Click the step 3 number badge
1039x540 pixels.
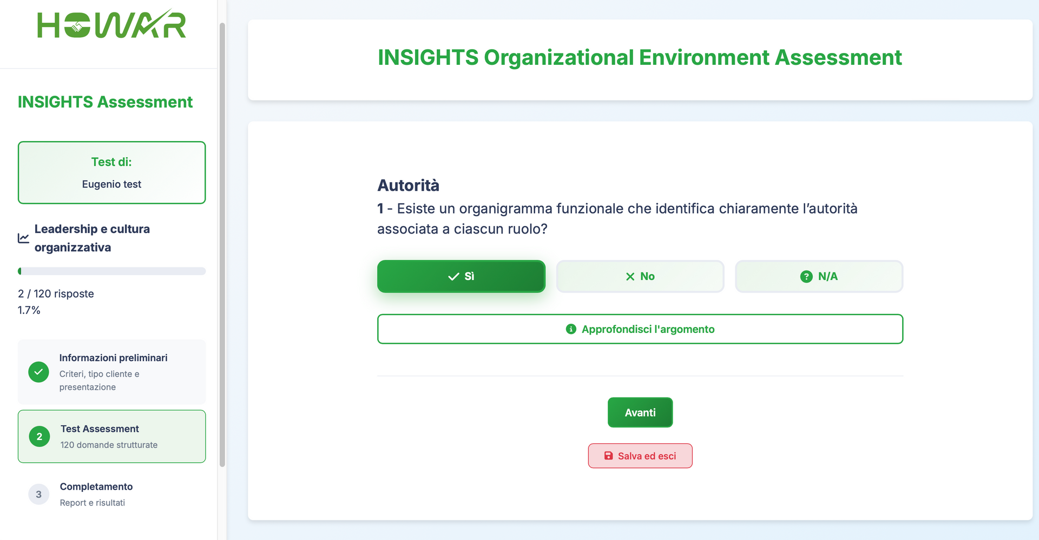(38, 494)
